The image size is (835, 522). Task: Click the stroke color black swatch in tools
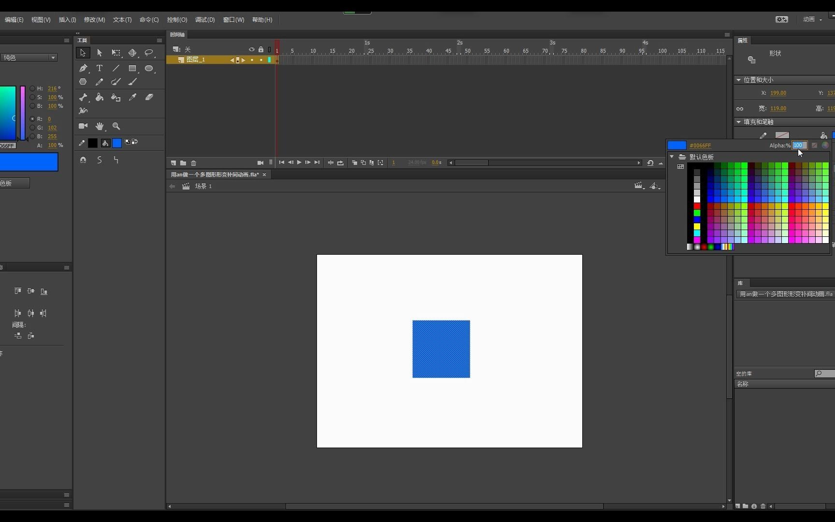click(93, 143)
